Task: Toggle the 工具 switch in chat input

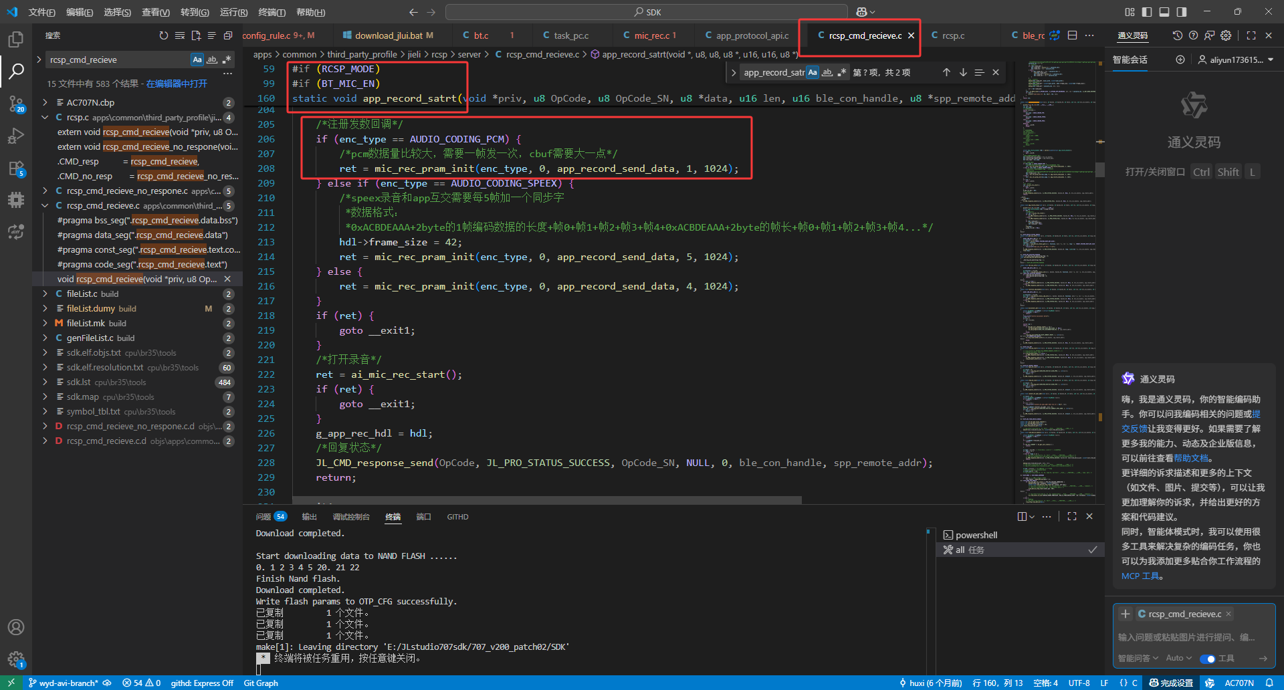Action: coord(1208,659)
